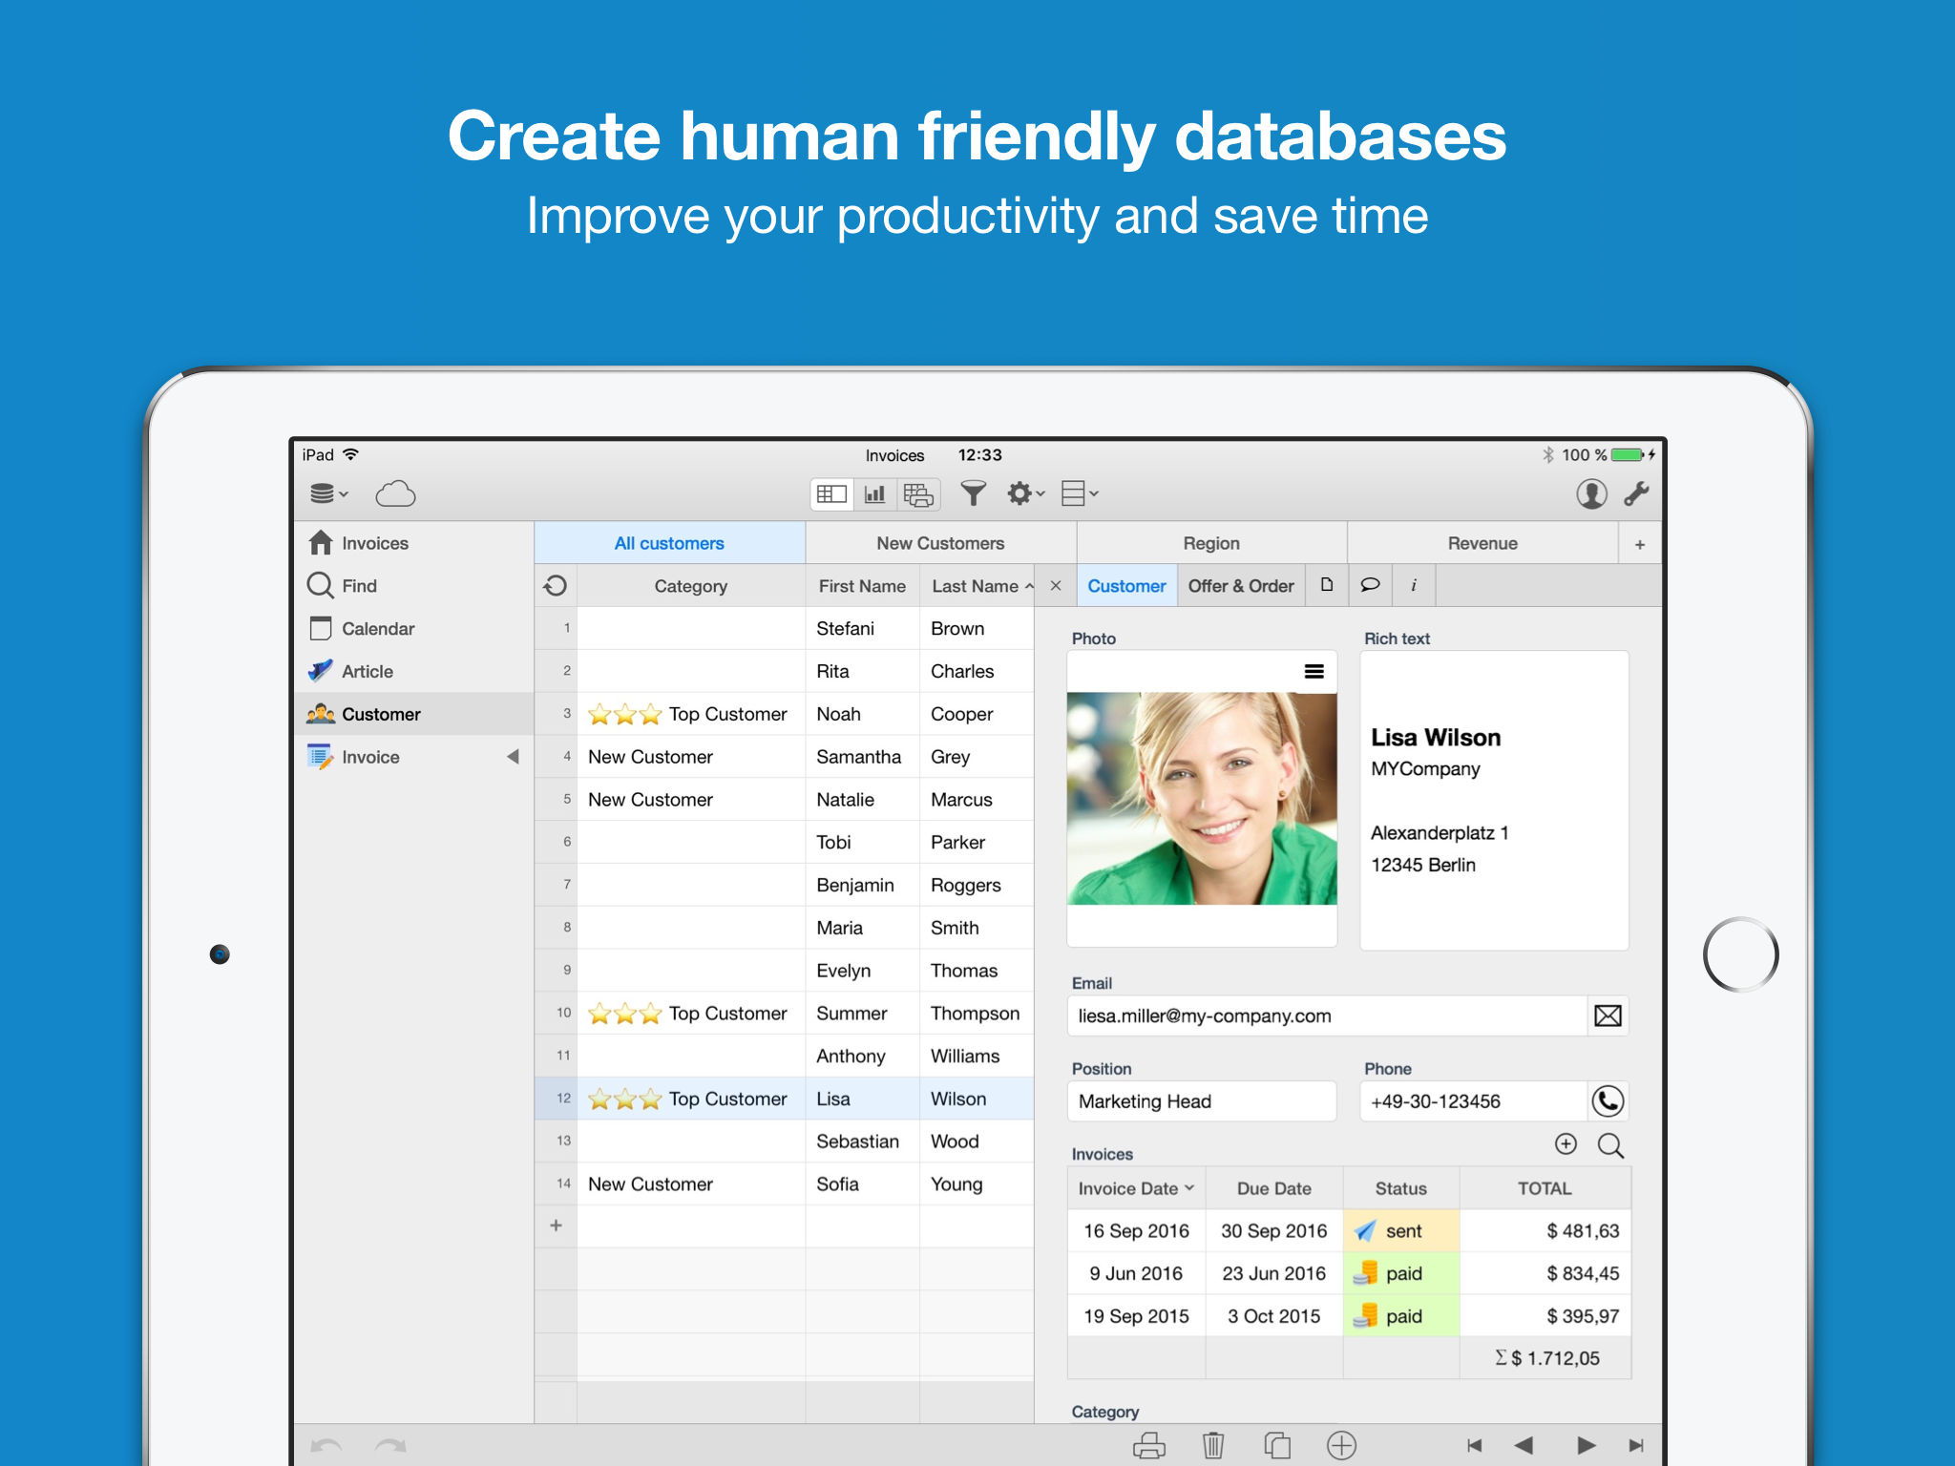The width and height of the screenshot is (1955, 1466).
Task: Open the Offer & Order tab
Action: point(1240,585)
